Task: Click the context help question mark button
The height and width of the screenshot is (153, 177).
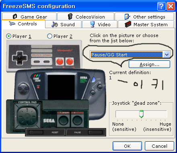Action: (x=161, y=6)
